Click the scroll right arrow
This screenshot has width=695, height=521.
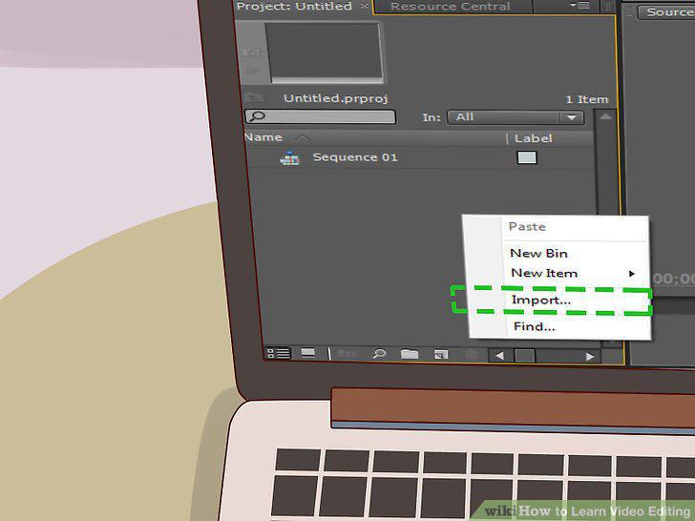590,357
